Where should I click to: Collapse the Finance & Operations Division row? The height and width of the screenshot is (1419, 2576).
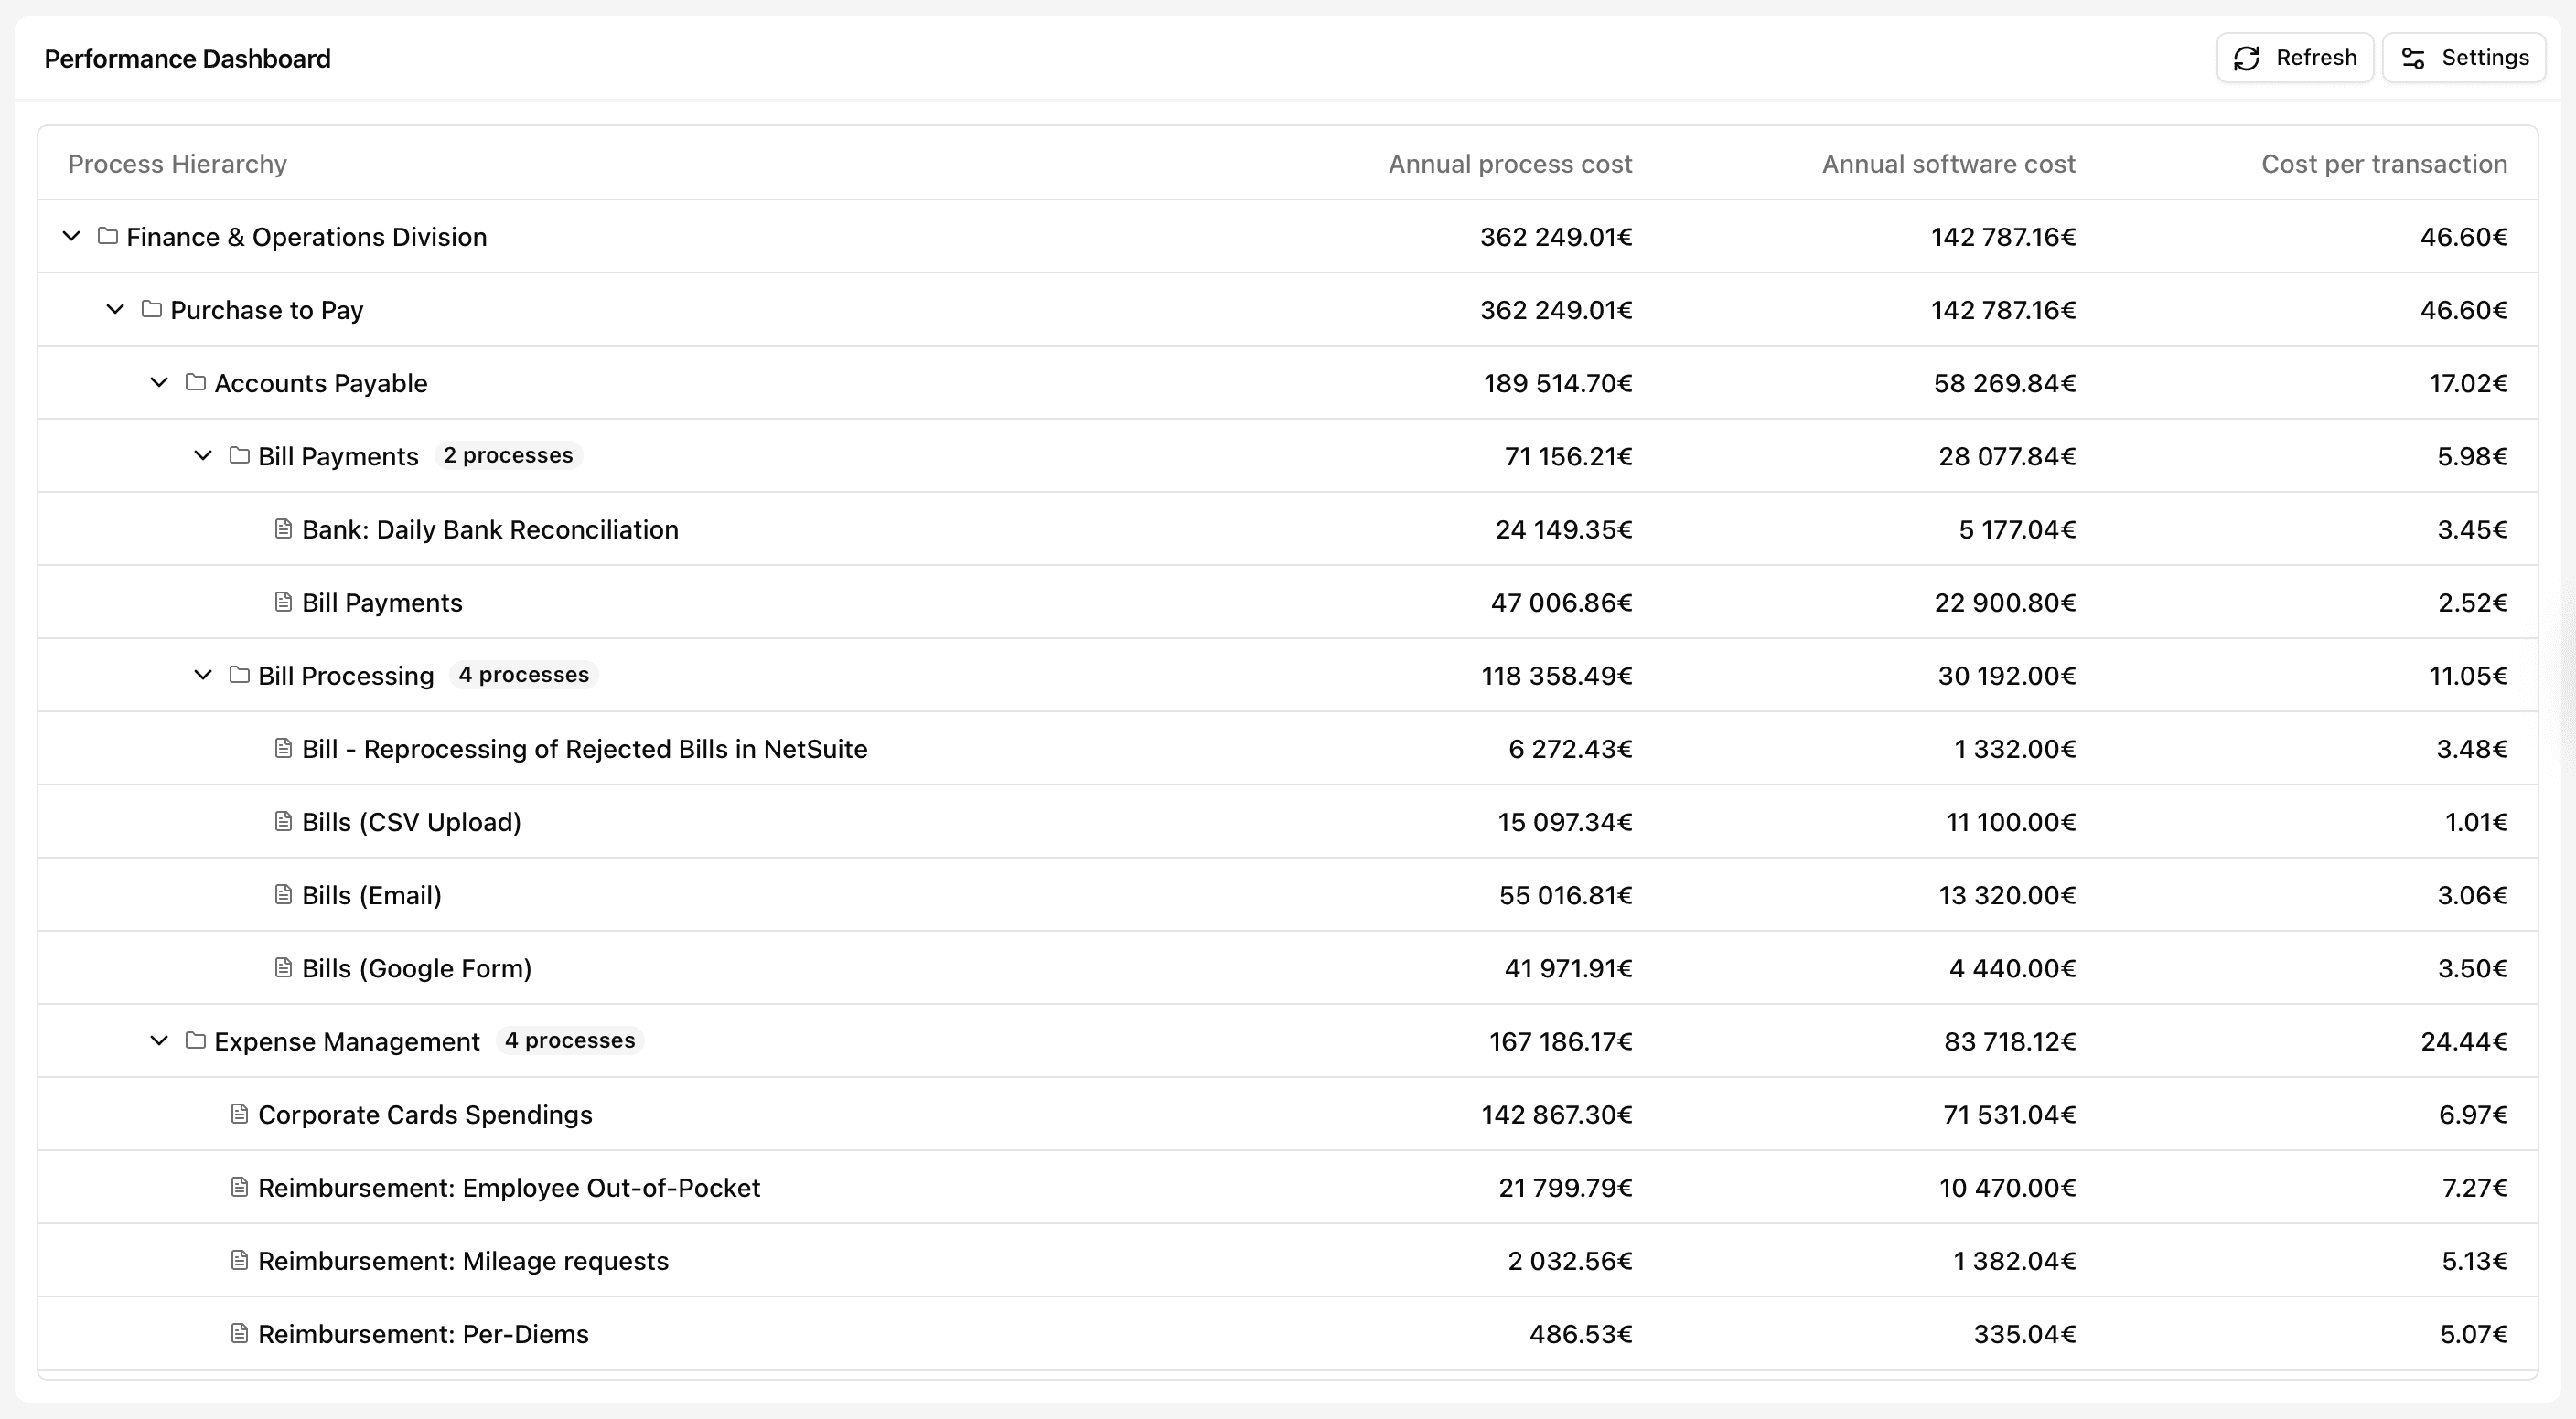[x=70, y=237]
